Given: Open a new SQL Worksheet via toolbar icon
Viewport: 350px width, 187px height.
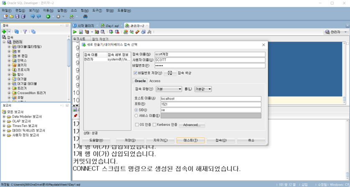Looking at the screenshot, I should 72,16.
